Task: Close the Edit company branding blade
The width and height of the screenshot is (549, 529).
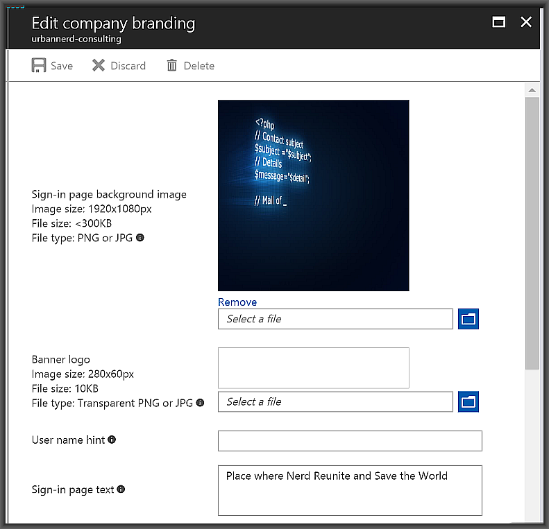Action: [x=526, y=22]
